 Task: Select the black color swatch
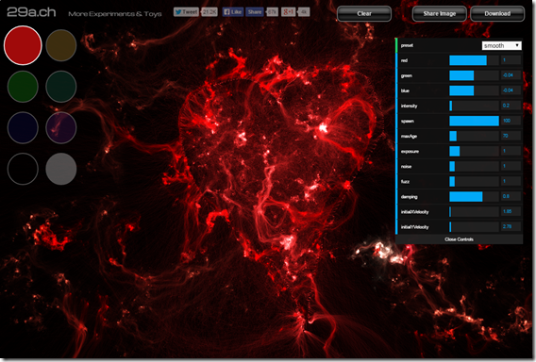pyautogui.click(x=23, y=169)
